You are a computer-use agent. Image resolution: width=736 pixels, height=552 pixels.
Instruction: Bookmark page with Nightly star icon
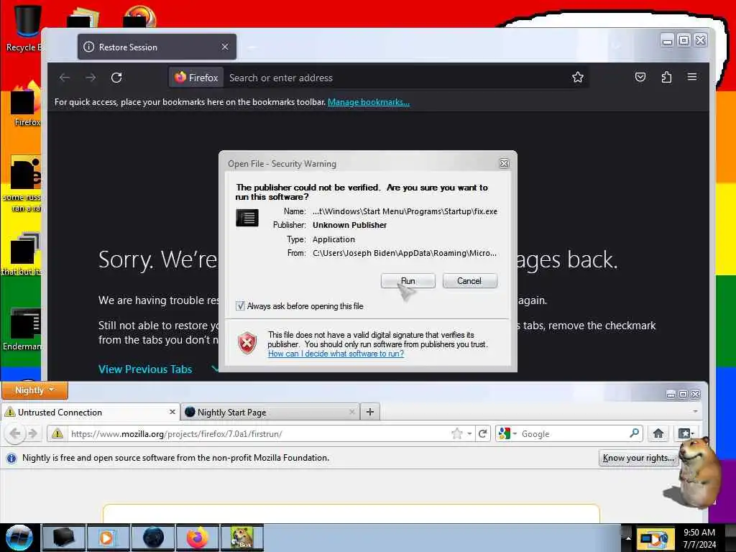coord(456,433)
